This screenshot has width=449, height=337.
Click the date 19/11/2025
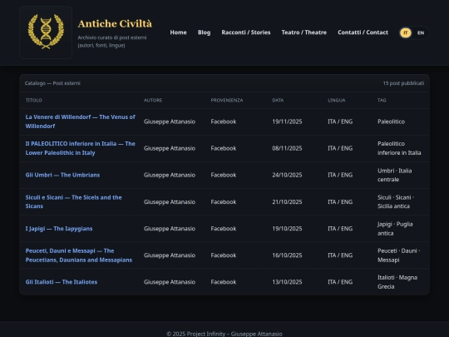coord(287,121)
